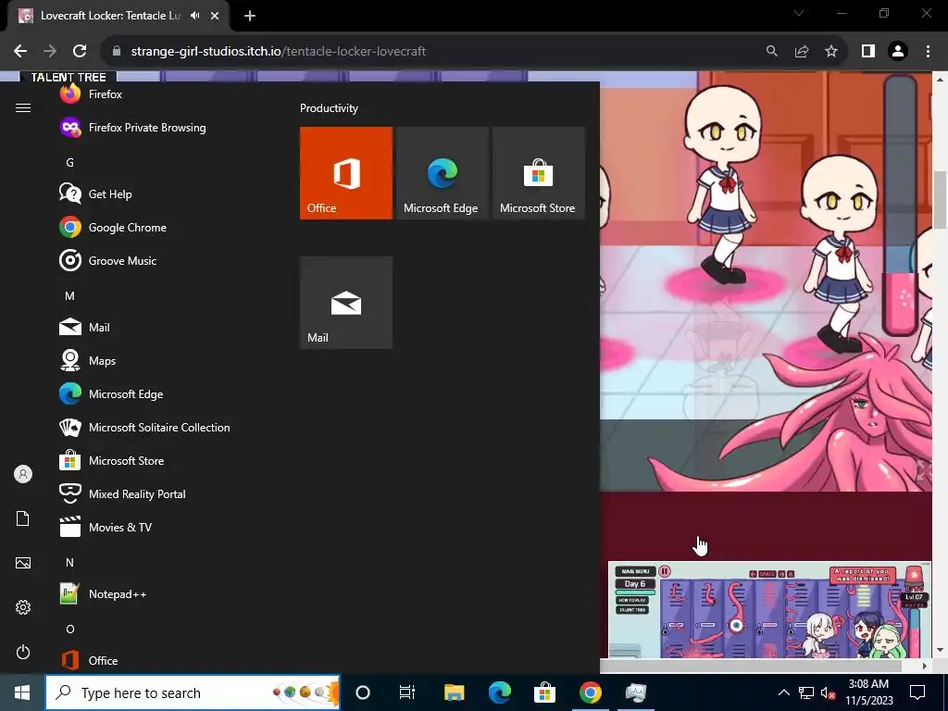Open Movies & TV
The width and height of the screenshot is (948, 711).
(106, 527)
